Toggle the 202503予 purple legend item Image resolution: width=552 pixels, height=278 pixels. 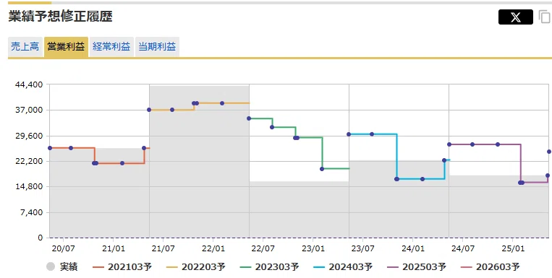[x=417, y=266]
